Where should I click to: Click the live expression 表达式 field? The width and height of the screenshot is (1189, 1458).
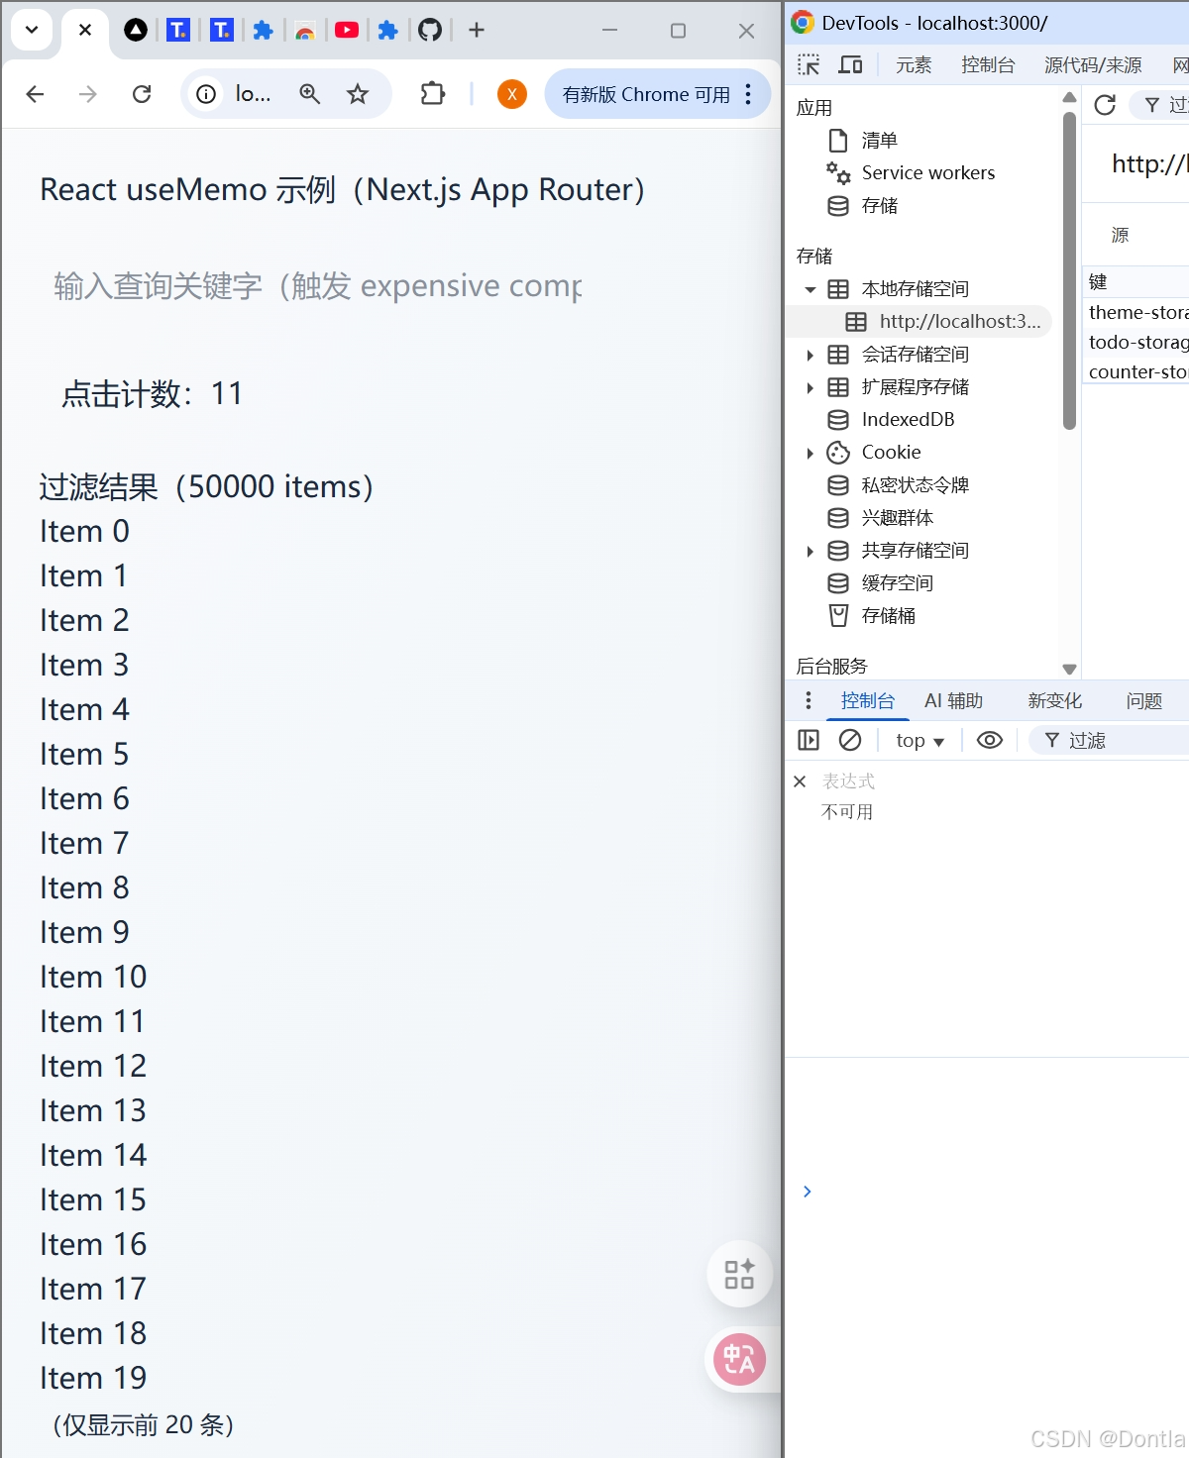pos(849,782)
